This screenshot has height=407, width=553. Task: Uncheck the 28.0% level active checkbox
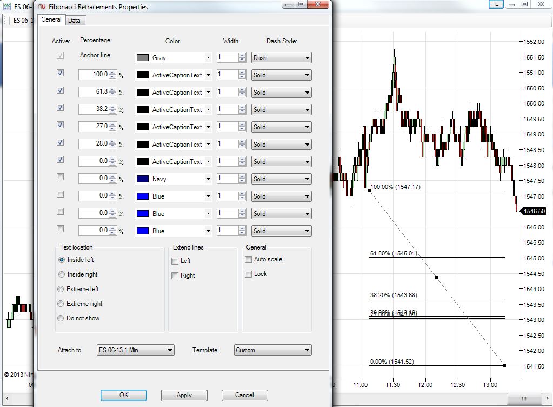[x=61, y=142]
